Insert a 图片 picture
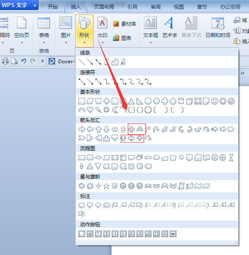The width and height of the screenshot is (249, 255). tap(66, 27)
